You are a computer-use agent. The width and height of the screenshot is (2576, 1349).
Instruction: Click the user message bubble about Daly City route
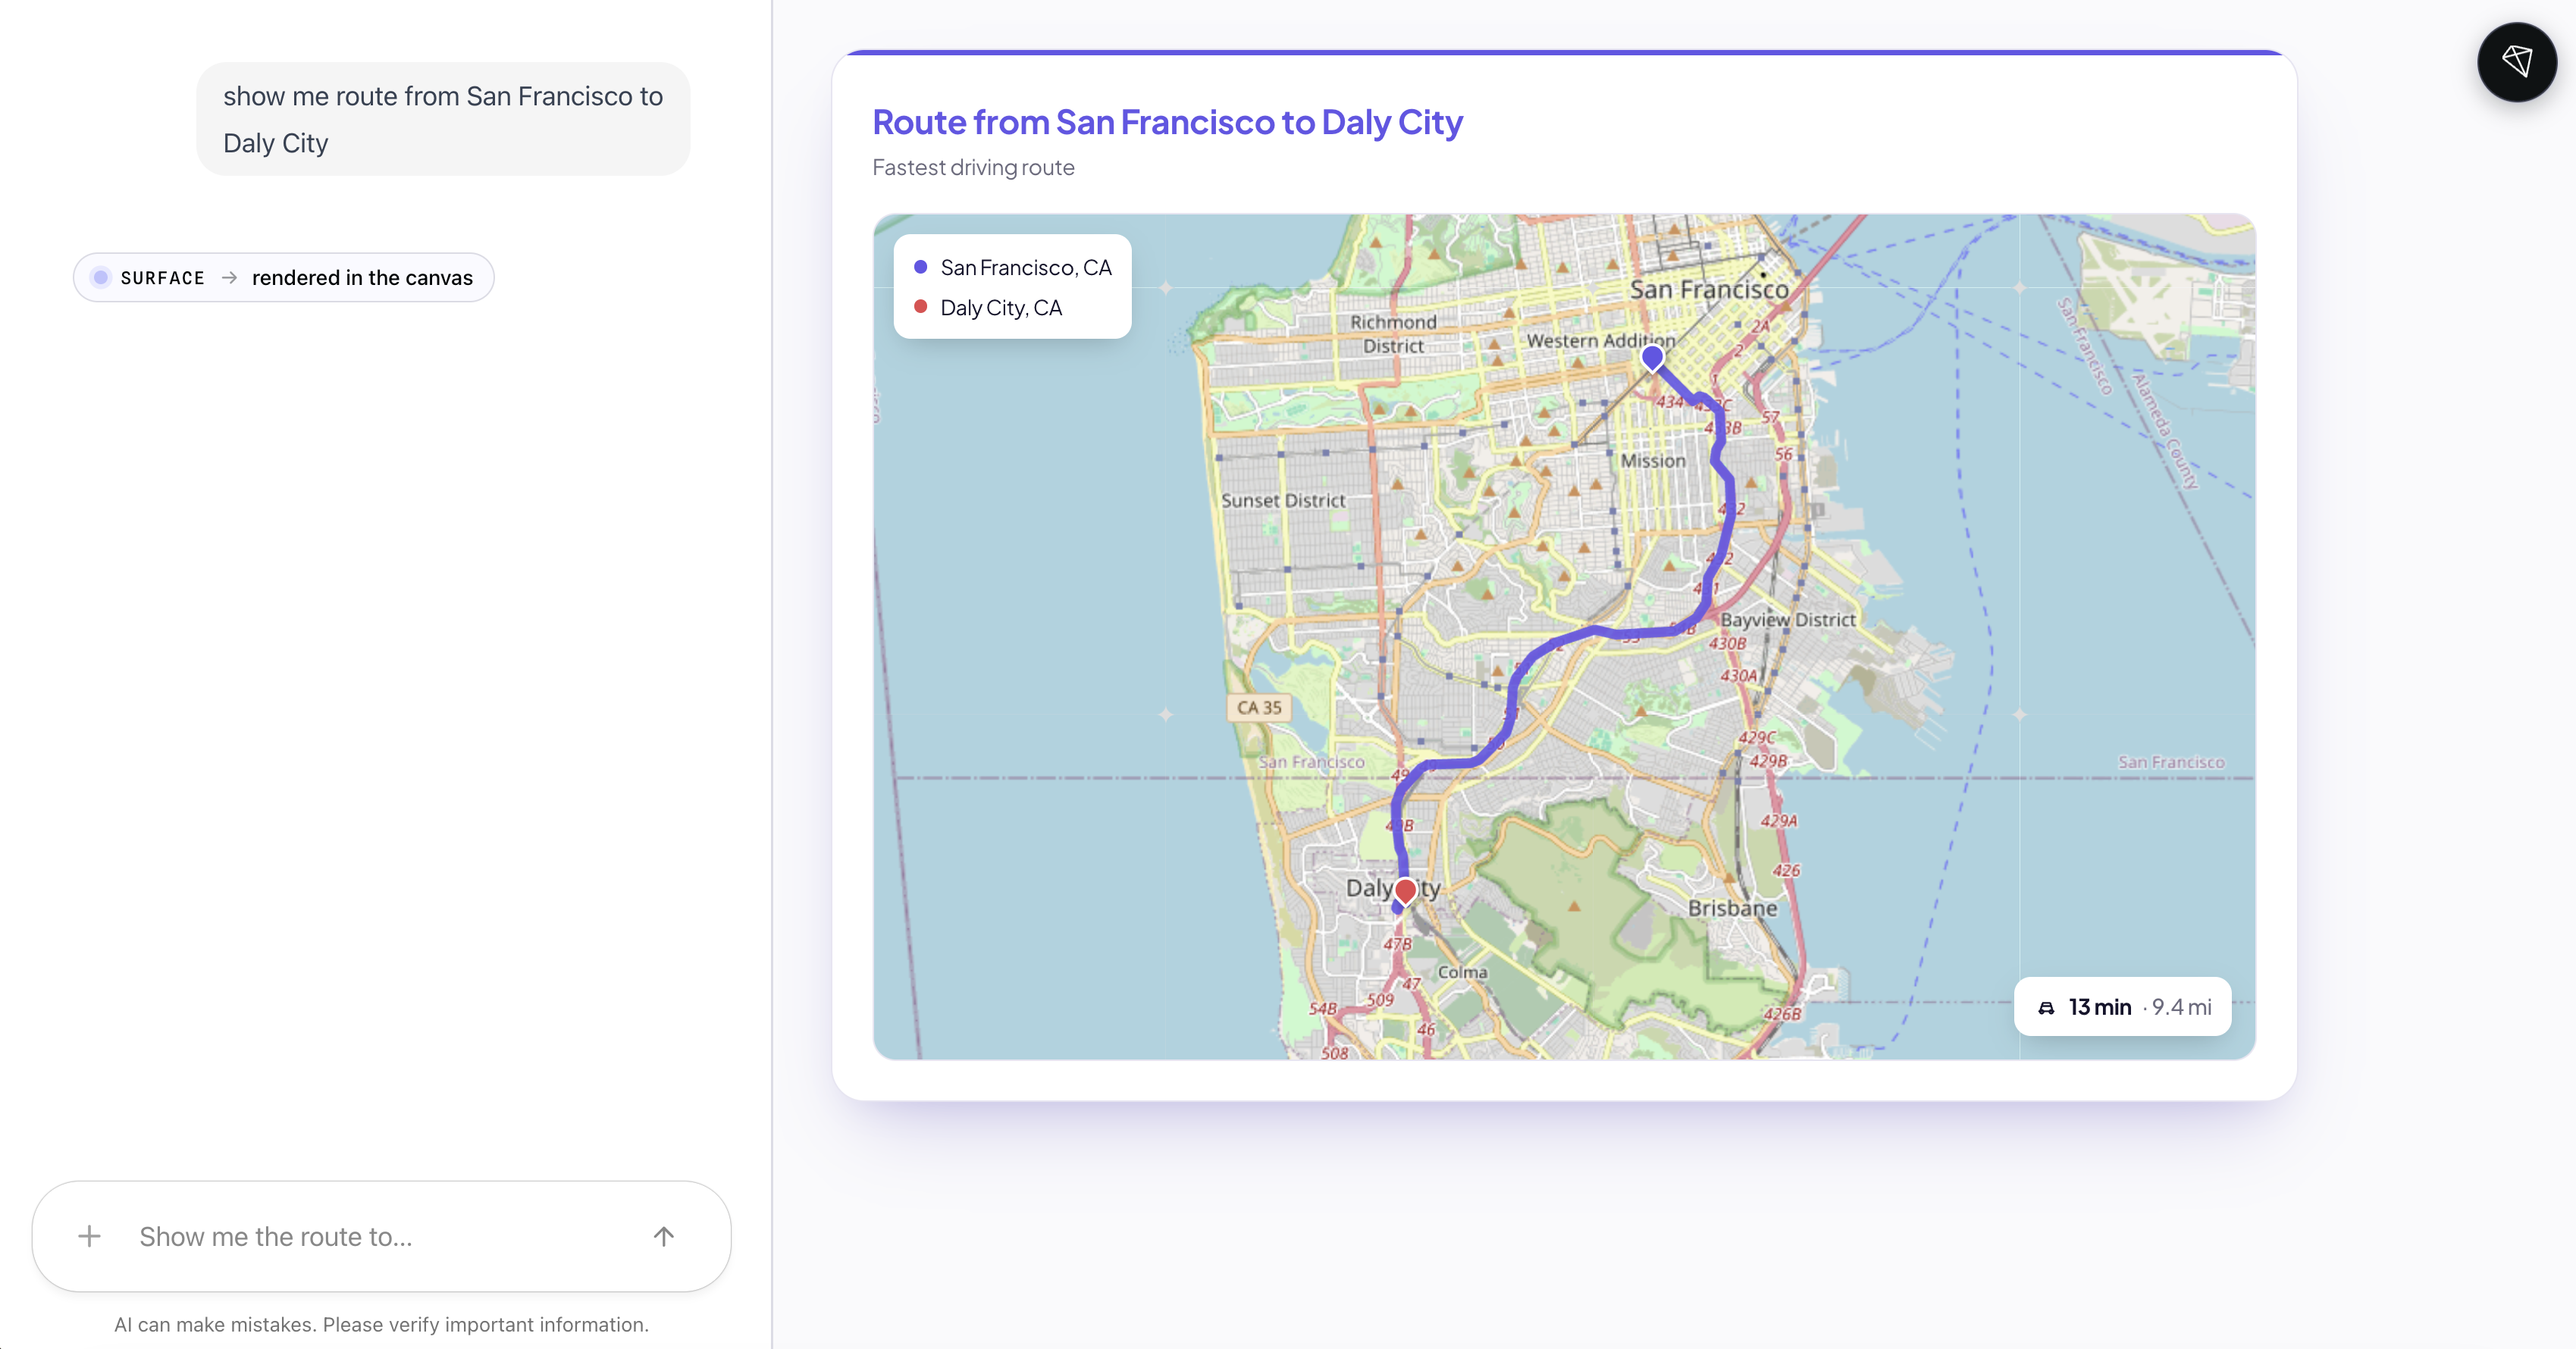[443, 119]
